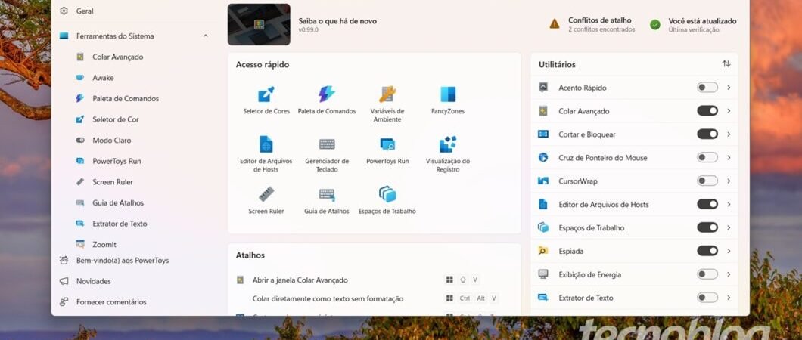Open Gerenciador de Teclado quick access icon

pyautogui.click(x=327, y=144)
